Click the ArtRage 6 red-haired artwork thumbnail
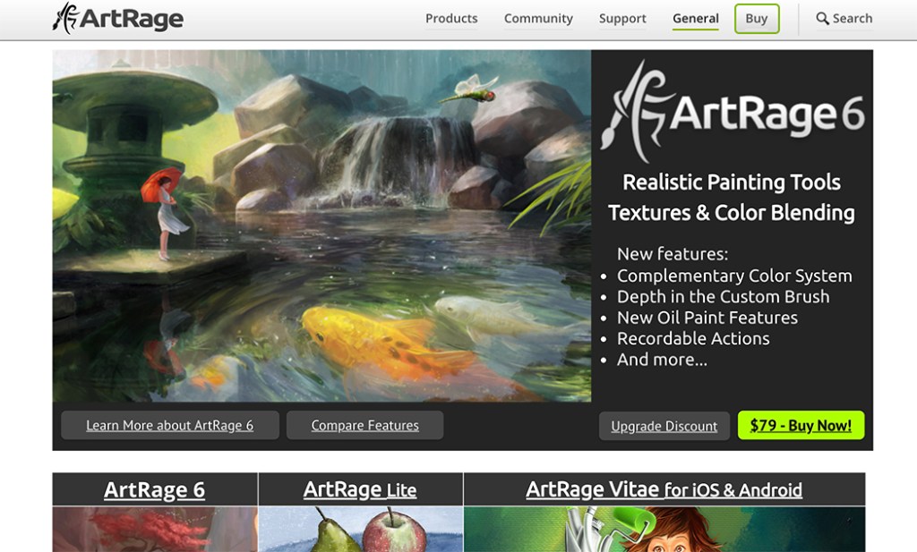The width and height of the screenshot is (917, 552). point(155,530)
